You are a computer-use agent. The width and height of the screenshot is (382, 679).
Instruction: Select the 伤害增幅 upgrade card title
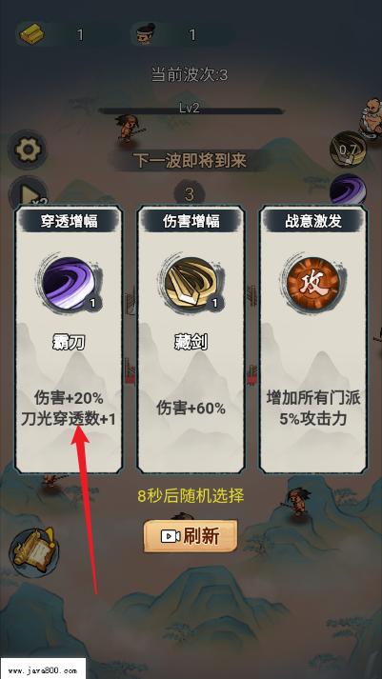(191, 221)
